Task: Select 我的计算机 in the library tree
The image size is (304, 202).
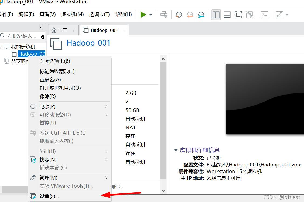Action: click(23, 47)
